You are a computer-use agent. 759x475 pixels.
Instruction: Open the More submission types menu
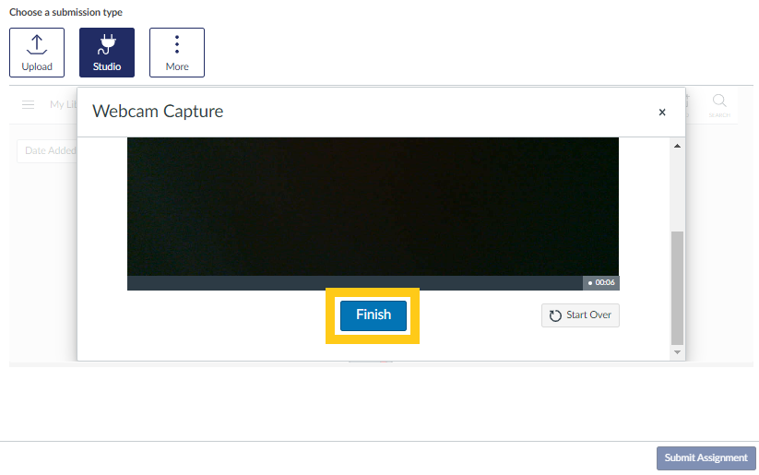(177, 53)
